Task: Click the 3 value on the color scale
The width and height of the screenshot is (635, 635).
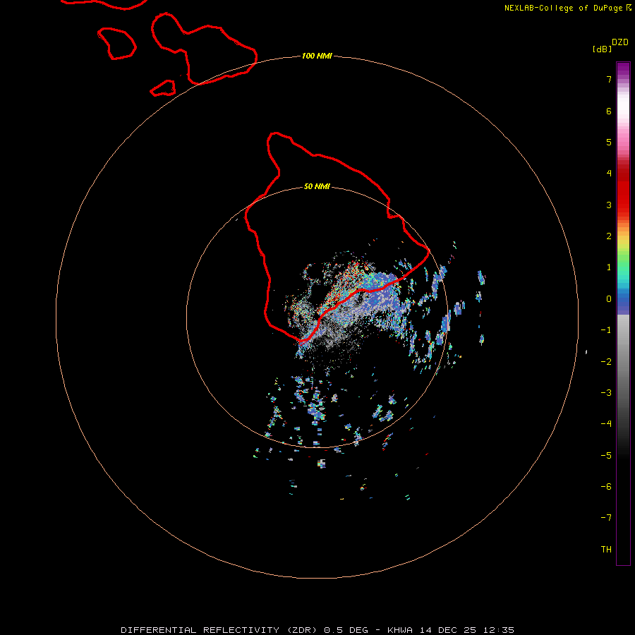Action: coord(609,205)
